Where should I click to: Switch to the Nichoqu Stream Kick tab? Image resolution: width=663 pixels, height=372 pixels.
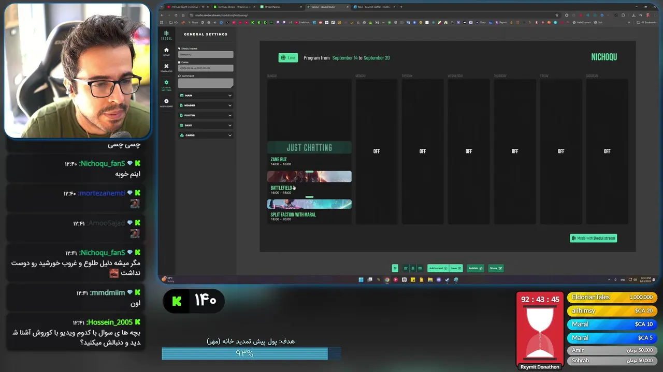click(x=234, y=7)
